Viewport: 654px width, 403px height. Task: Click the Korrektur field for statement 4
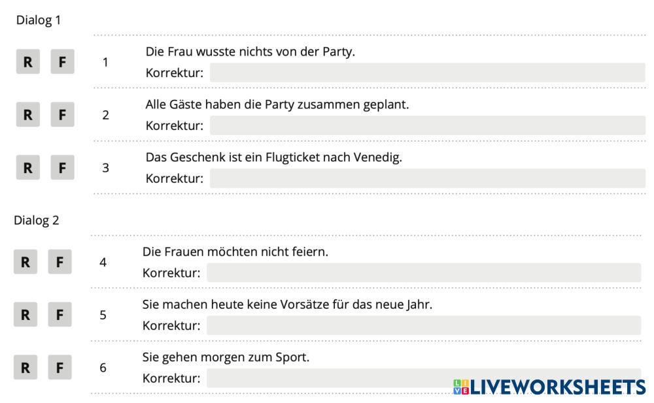(423, 273)
